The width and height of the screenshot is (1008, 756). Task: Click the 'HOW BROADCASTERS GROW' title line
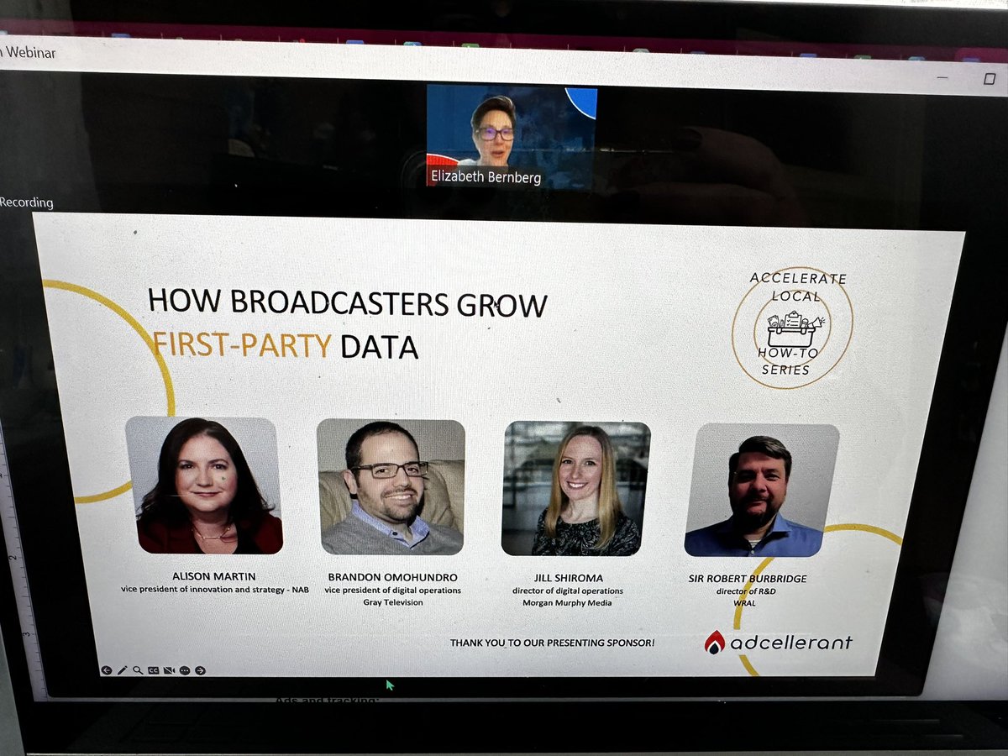348,303
